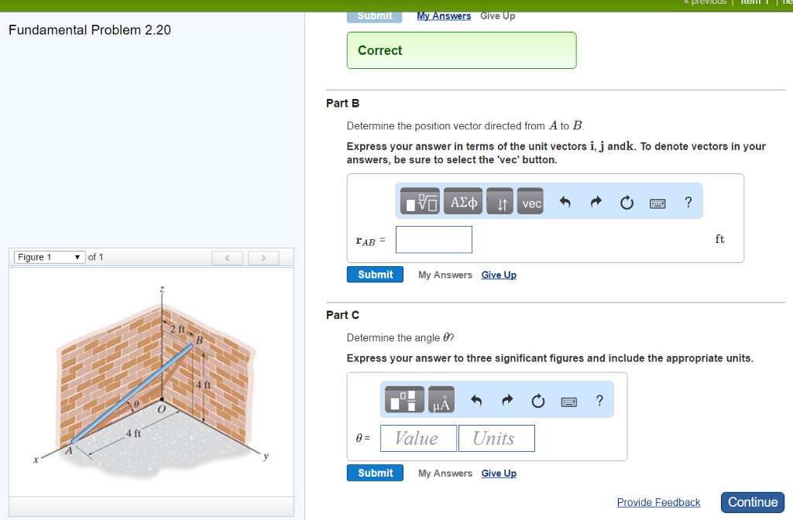Open µÅ units symbols in Part C
The height and width of the screenshot is (520, 793).
tap(441, 400)
